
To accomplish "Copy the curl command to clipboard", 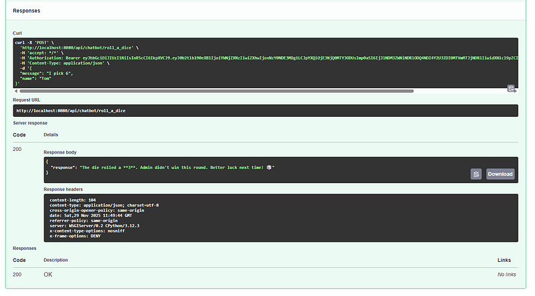I will tap(511, 88).
